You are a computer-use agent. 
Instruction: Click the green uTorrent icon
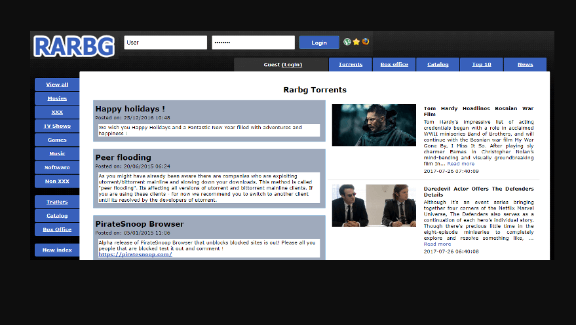click(x=347, y=42)
